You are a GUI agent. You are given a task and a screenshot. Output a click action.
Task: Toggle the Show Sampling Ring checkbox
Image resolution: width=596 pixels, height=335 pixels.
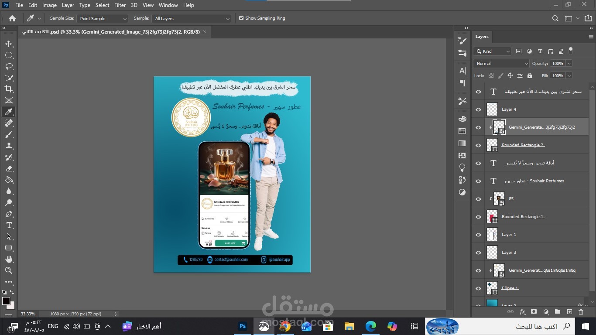pyautogui.click(x=241, y=18)
